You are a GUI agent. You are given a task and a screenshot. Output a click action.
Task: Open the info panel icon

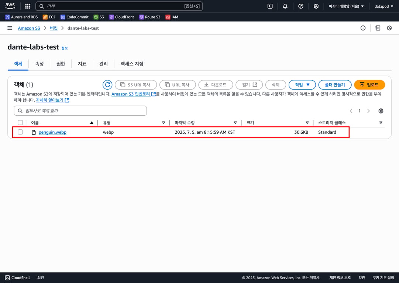pos(363,28)
